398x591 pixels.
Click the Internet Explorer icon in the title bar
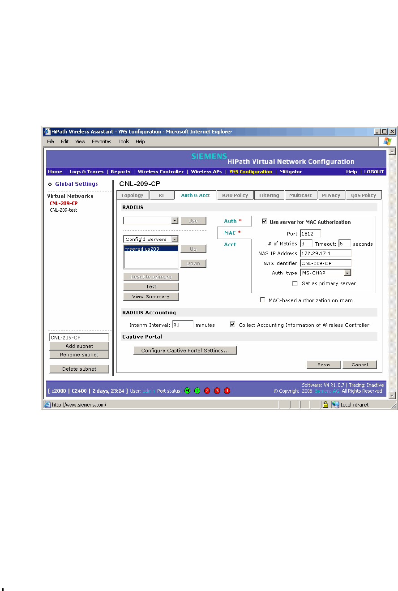[47, 132]
